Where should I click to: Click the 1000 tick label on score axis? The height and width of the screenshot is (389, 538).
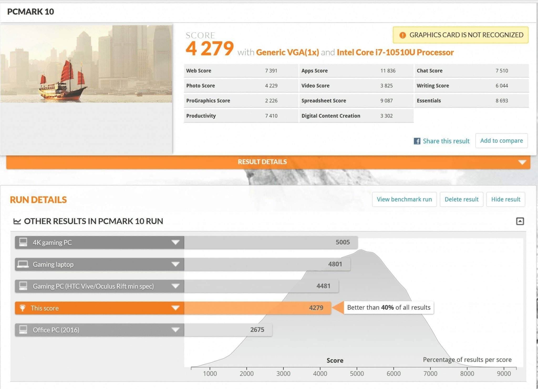(x=210, y=373)
